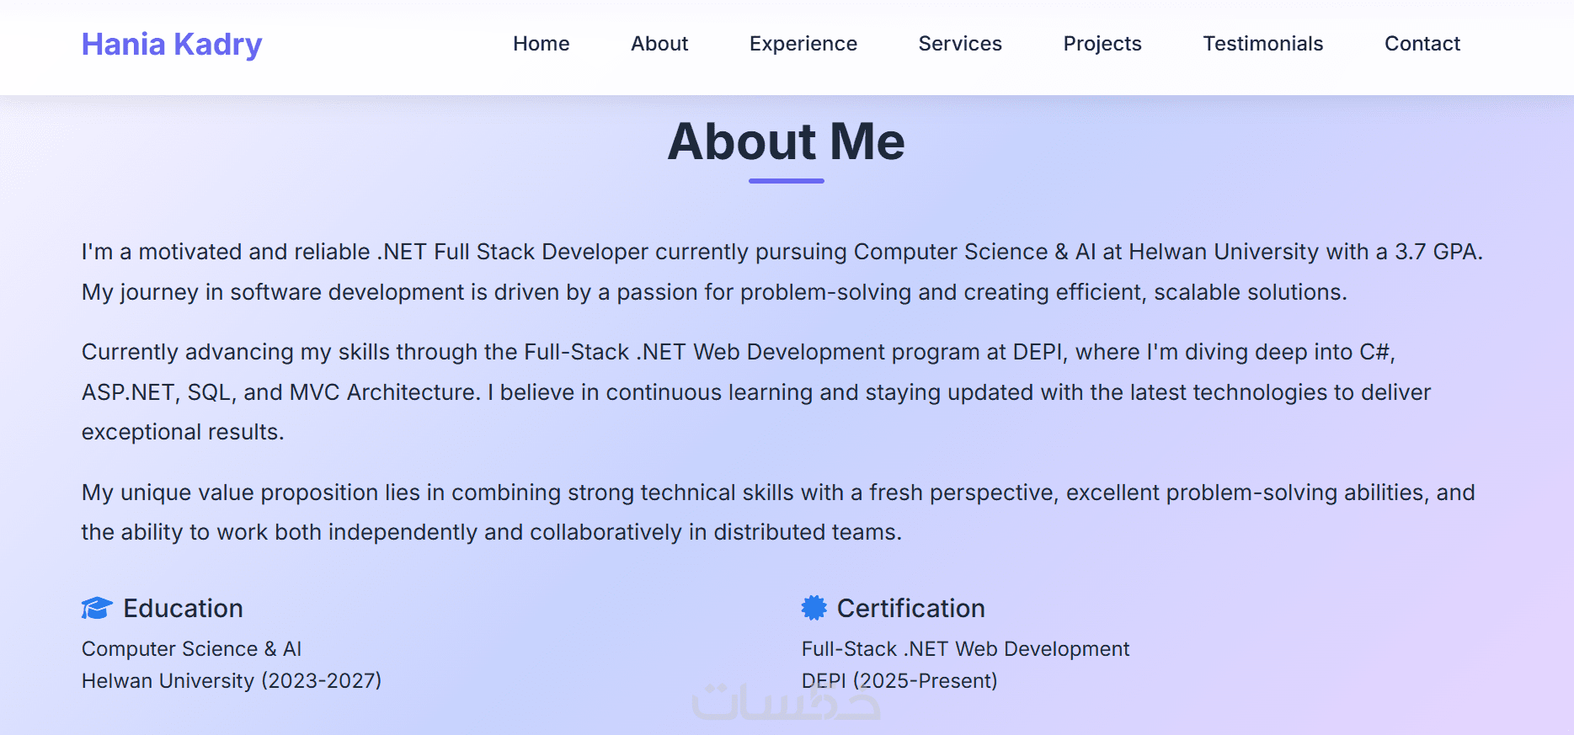Viewport: 1574px width, 735px height.
Task: Click the DEPI (2025-Present) line
Action: (899, 680)
